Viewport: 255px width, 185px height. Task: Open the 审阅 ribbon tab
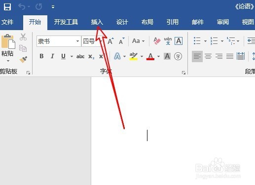223,22
